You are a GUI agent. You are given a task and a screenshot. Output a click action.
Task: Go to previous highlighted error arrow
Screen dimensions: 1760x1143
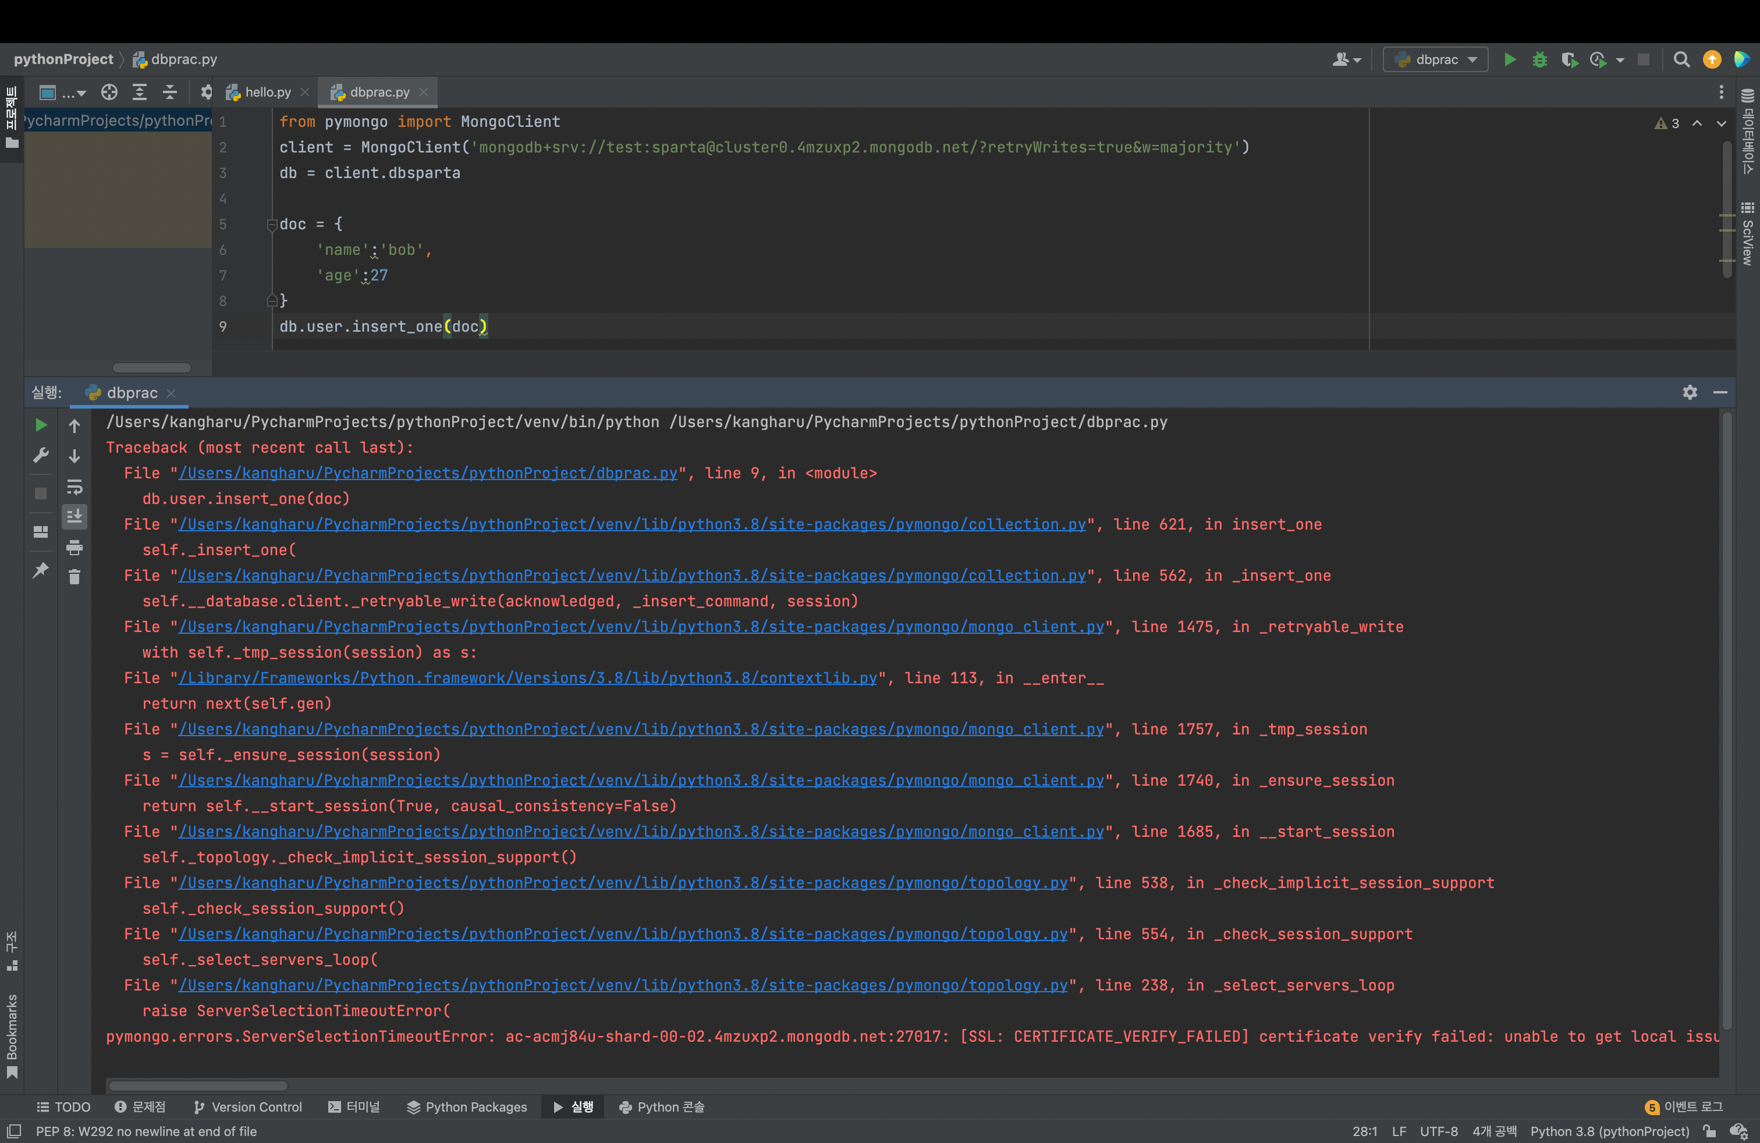point(1697,123)
